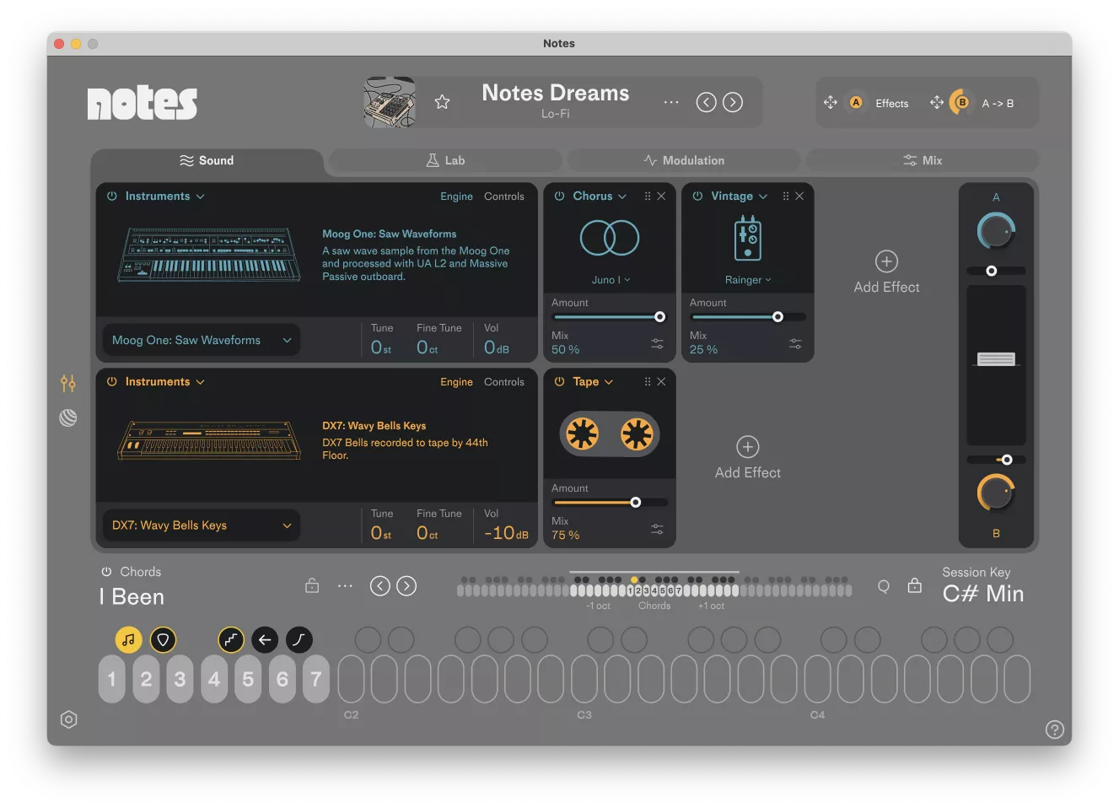The height and width of the screenshot is (808, 1119).
Task: Disable the DX7 Instruments power button
Action: coord(110,381)
